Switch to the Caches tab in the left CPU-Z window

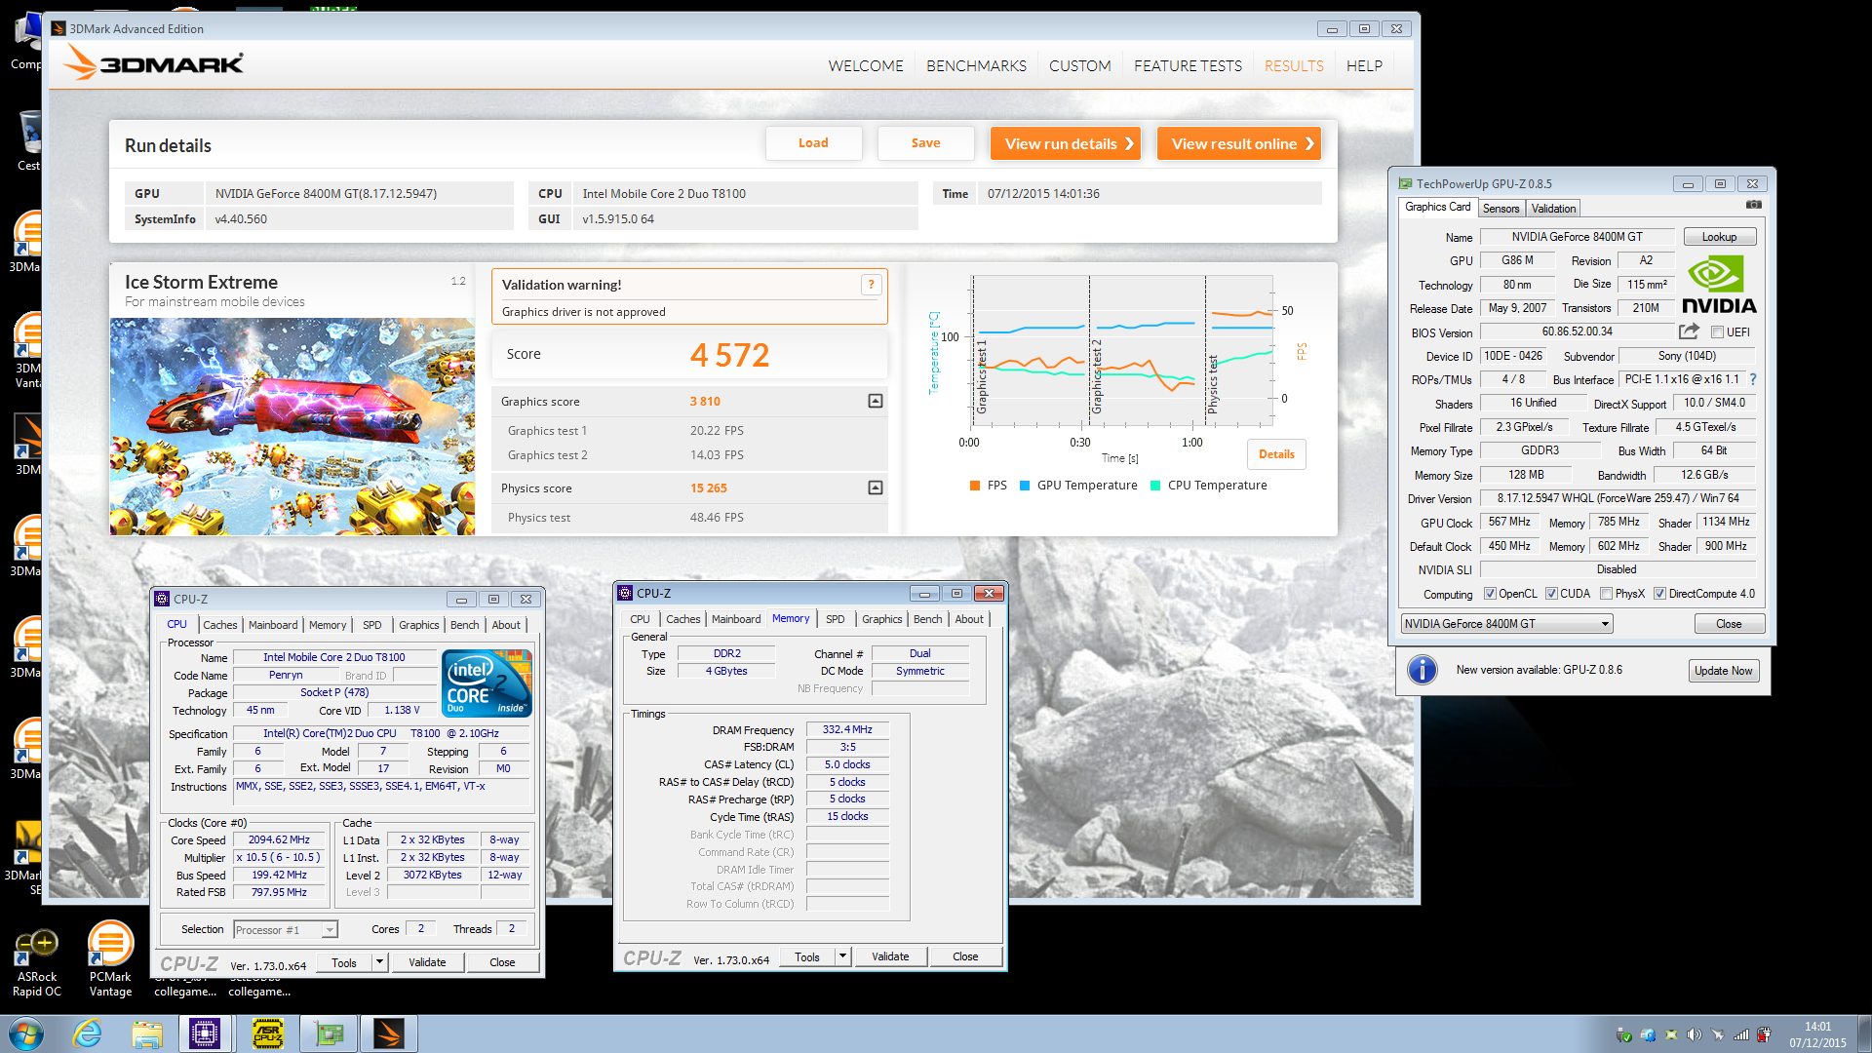click(219, 625)
